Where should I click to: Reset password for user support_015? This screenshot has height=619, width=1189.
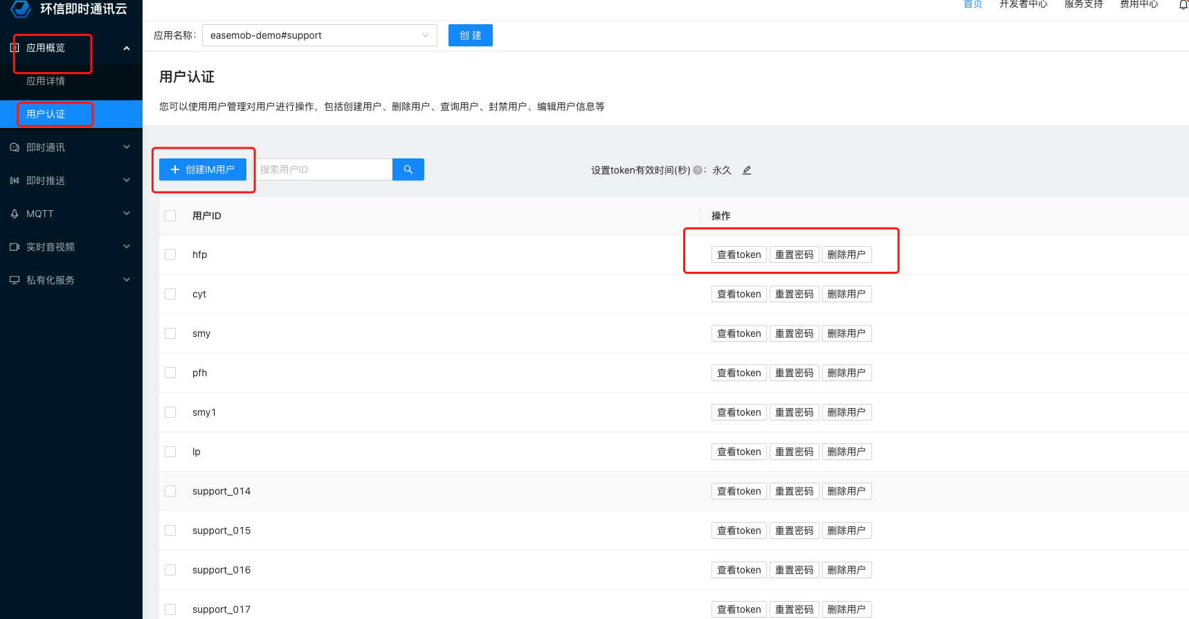click(x=795, y=530)
